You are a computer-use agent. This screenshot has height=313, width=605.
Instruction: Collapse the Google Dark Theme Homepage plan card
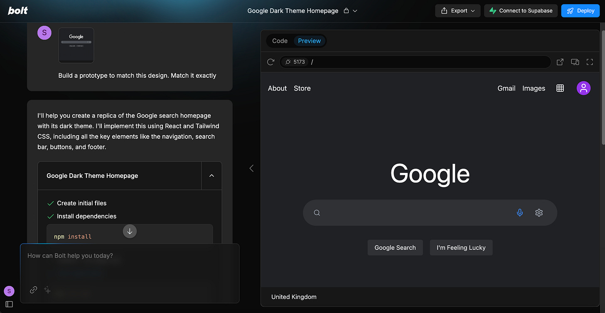click(x=212, y=175)
